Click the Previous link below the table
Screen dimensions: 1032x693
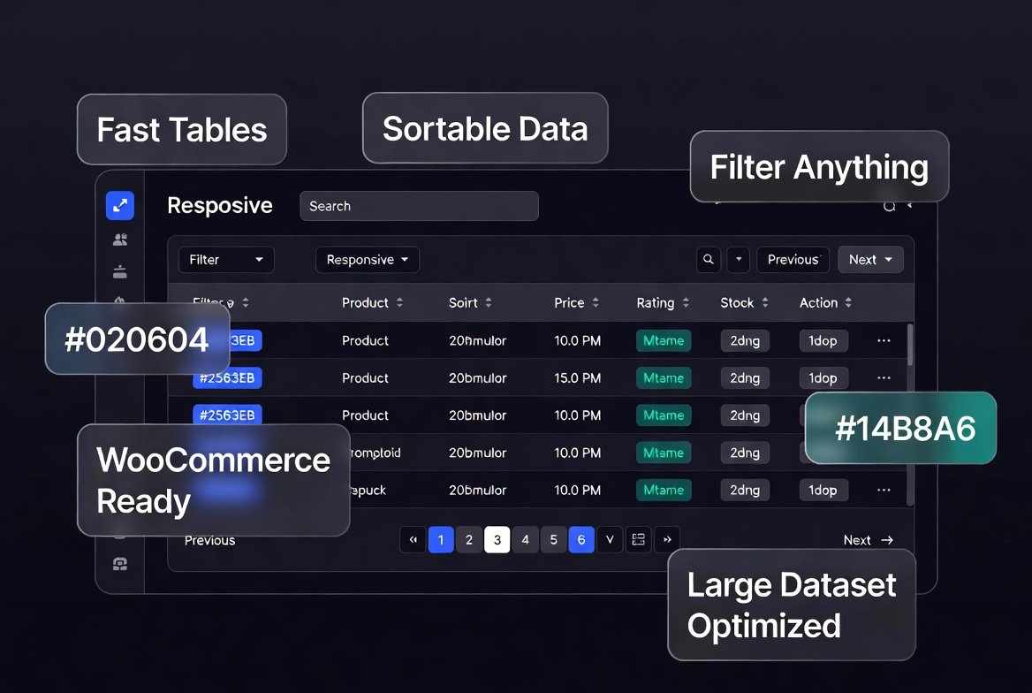click(210, 541)
